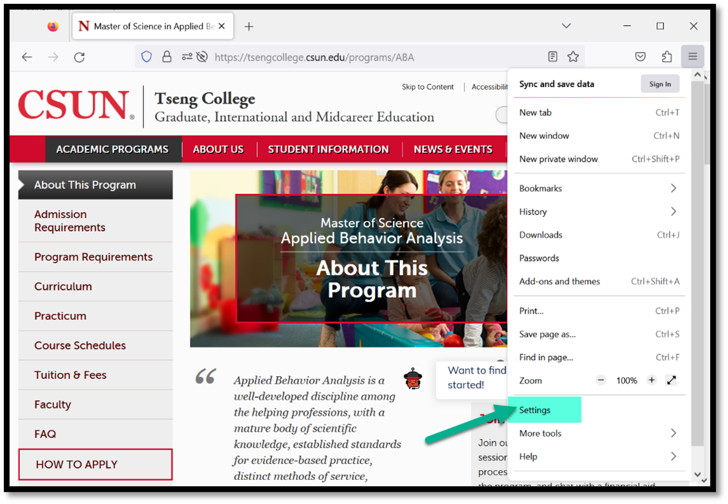Bookmark this page with the star icon
The width and height of the screenshot is (728, 504).
[573, 57]
